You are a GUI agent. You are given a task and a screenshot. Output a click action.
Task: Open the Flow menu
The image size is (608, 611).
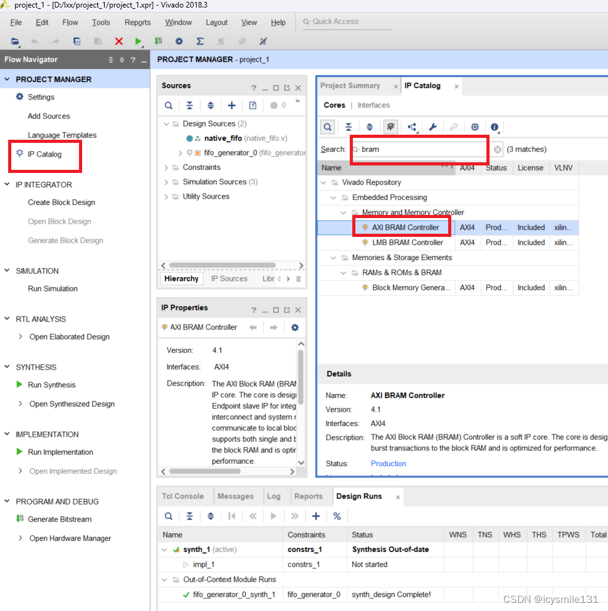(x=70, y=22)
